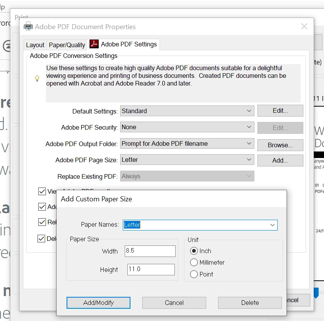Switch to the Layout tab
This screenshot has height=321, width=324.
35,45
